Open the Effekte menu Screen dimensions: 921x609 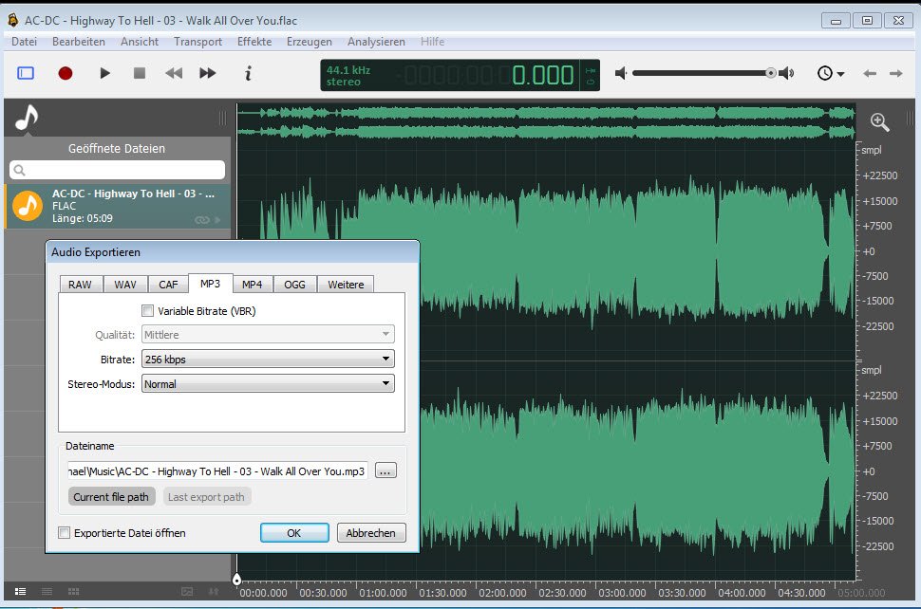point(254,42)
